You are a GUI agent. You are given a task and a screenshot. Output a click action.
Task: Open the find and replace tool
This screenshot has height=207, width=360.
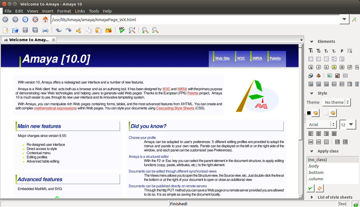click(x=132, y=30)
